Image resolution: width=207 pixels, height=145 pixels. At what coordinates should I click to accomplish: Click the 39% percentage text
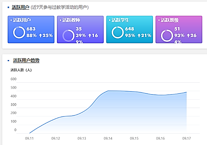pyautogui.click(x=81, y=36)
